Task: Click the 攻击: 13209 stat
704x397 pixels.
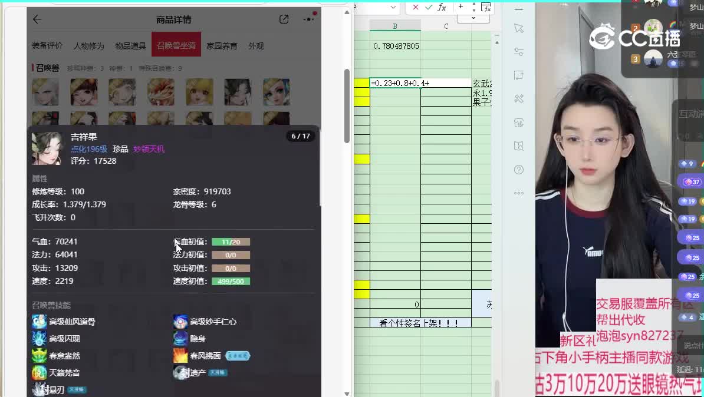Action: point(54,268)
